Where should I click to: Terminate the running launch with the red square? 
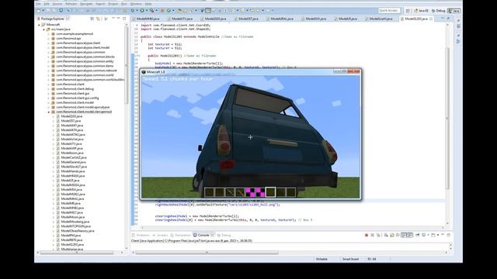367,235
